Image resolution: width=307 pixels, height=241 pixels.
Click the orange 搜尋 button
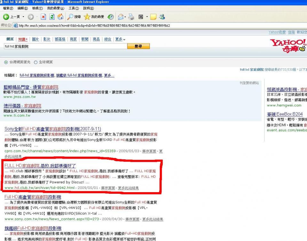pos(138,46)
